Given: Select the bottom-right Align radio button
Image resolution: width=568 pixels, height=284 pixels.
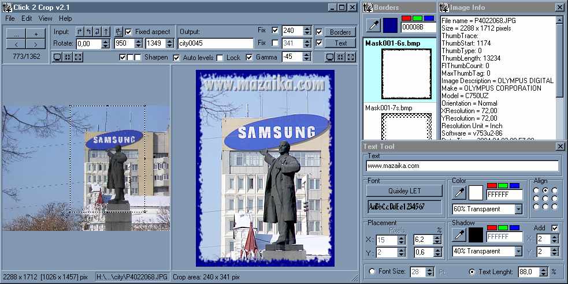Looking at the screenshot, I should pyautogui.click(x=555, y=207).
